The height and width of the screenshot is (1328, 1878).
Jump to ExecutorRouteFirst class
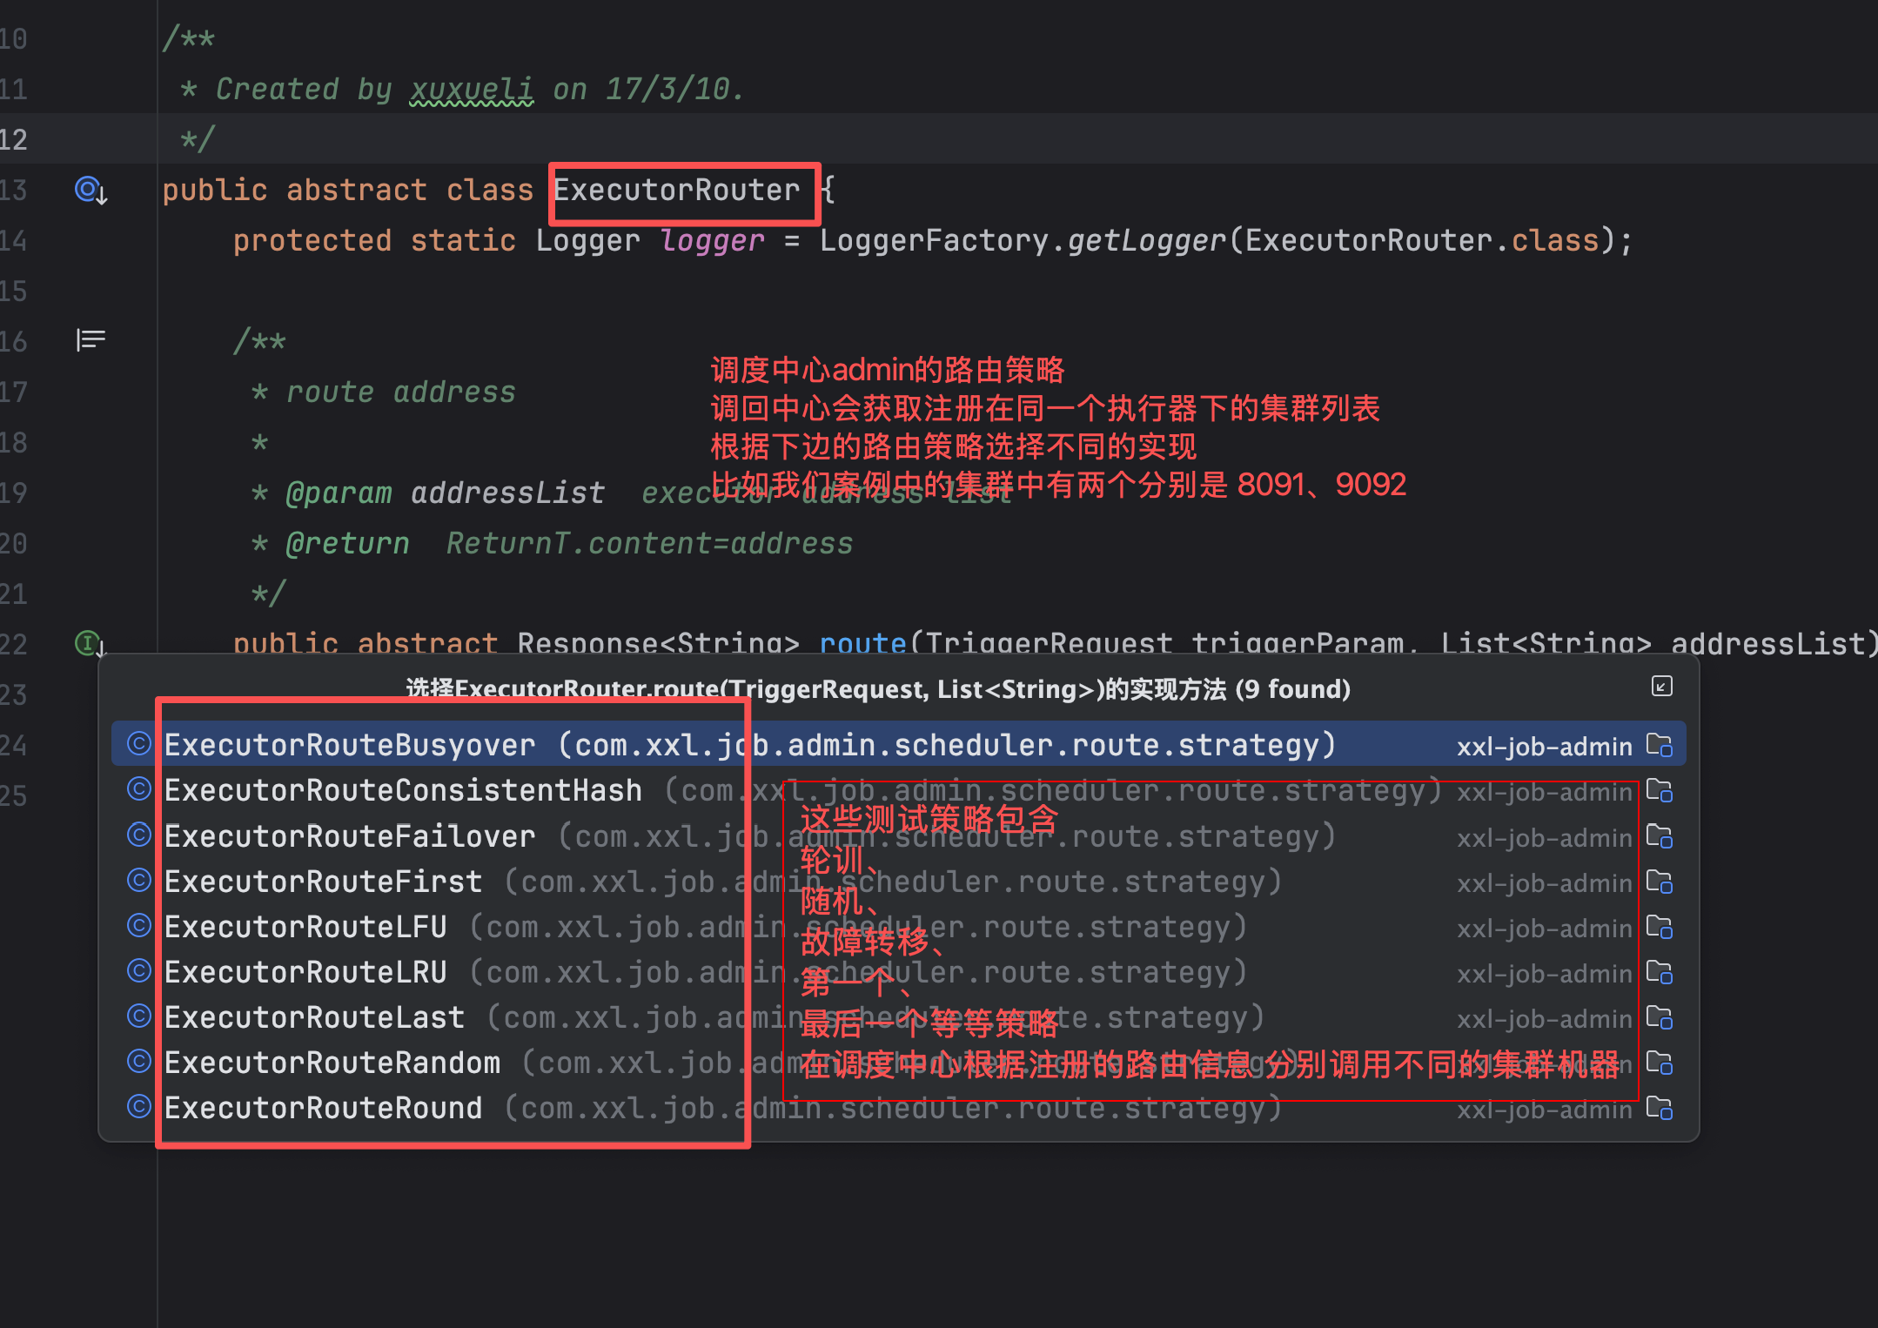323,882
